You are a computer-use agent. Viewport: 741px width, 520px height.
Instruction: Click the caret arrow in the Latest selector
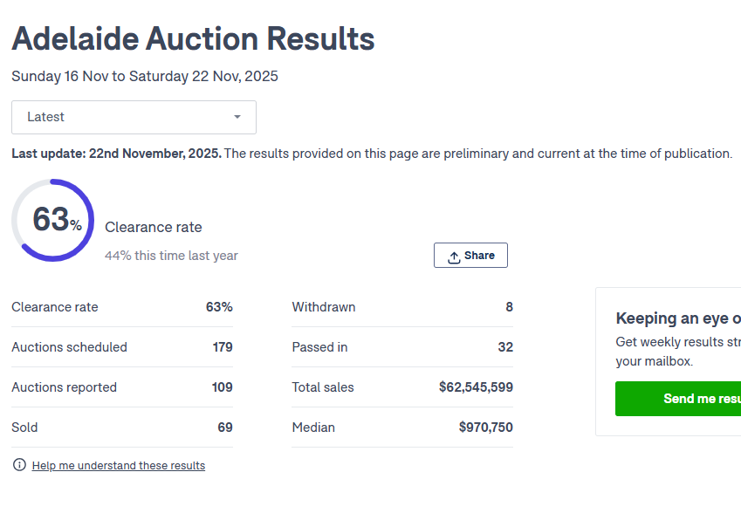[237, 117]
